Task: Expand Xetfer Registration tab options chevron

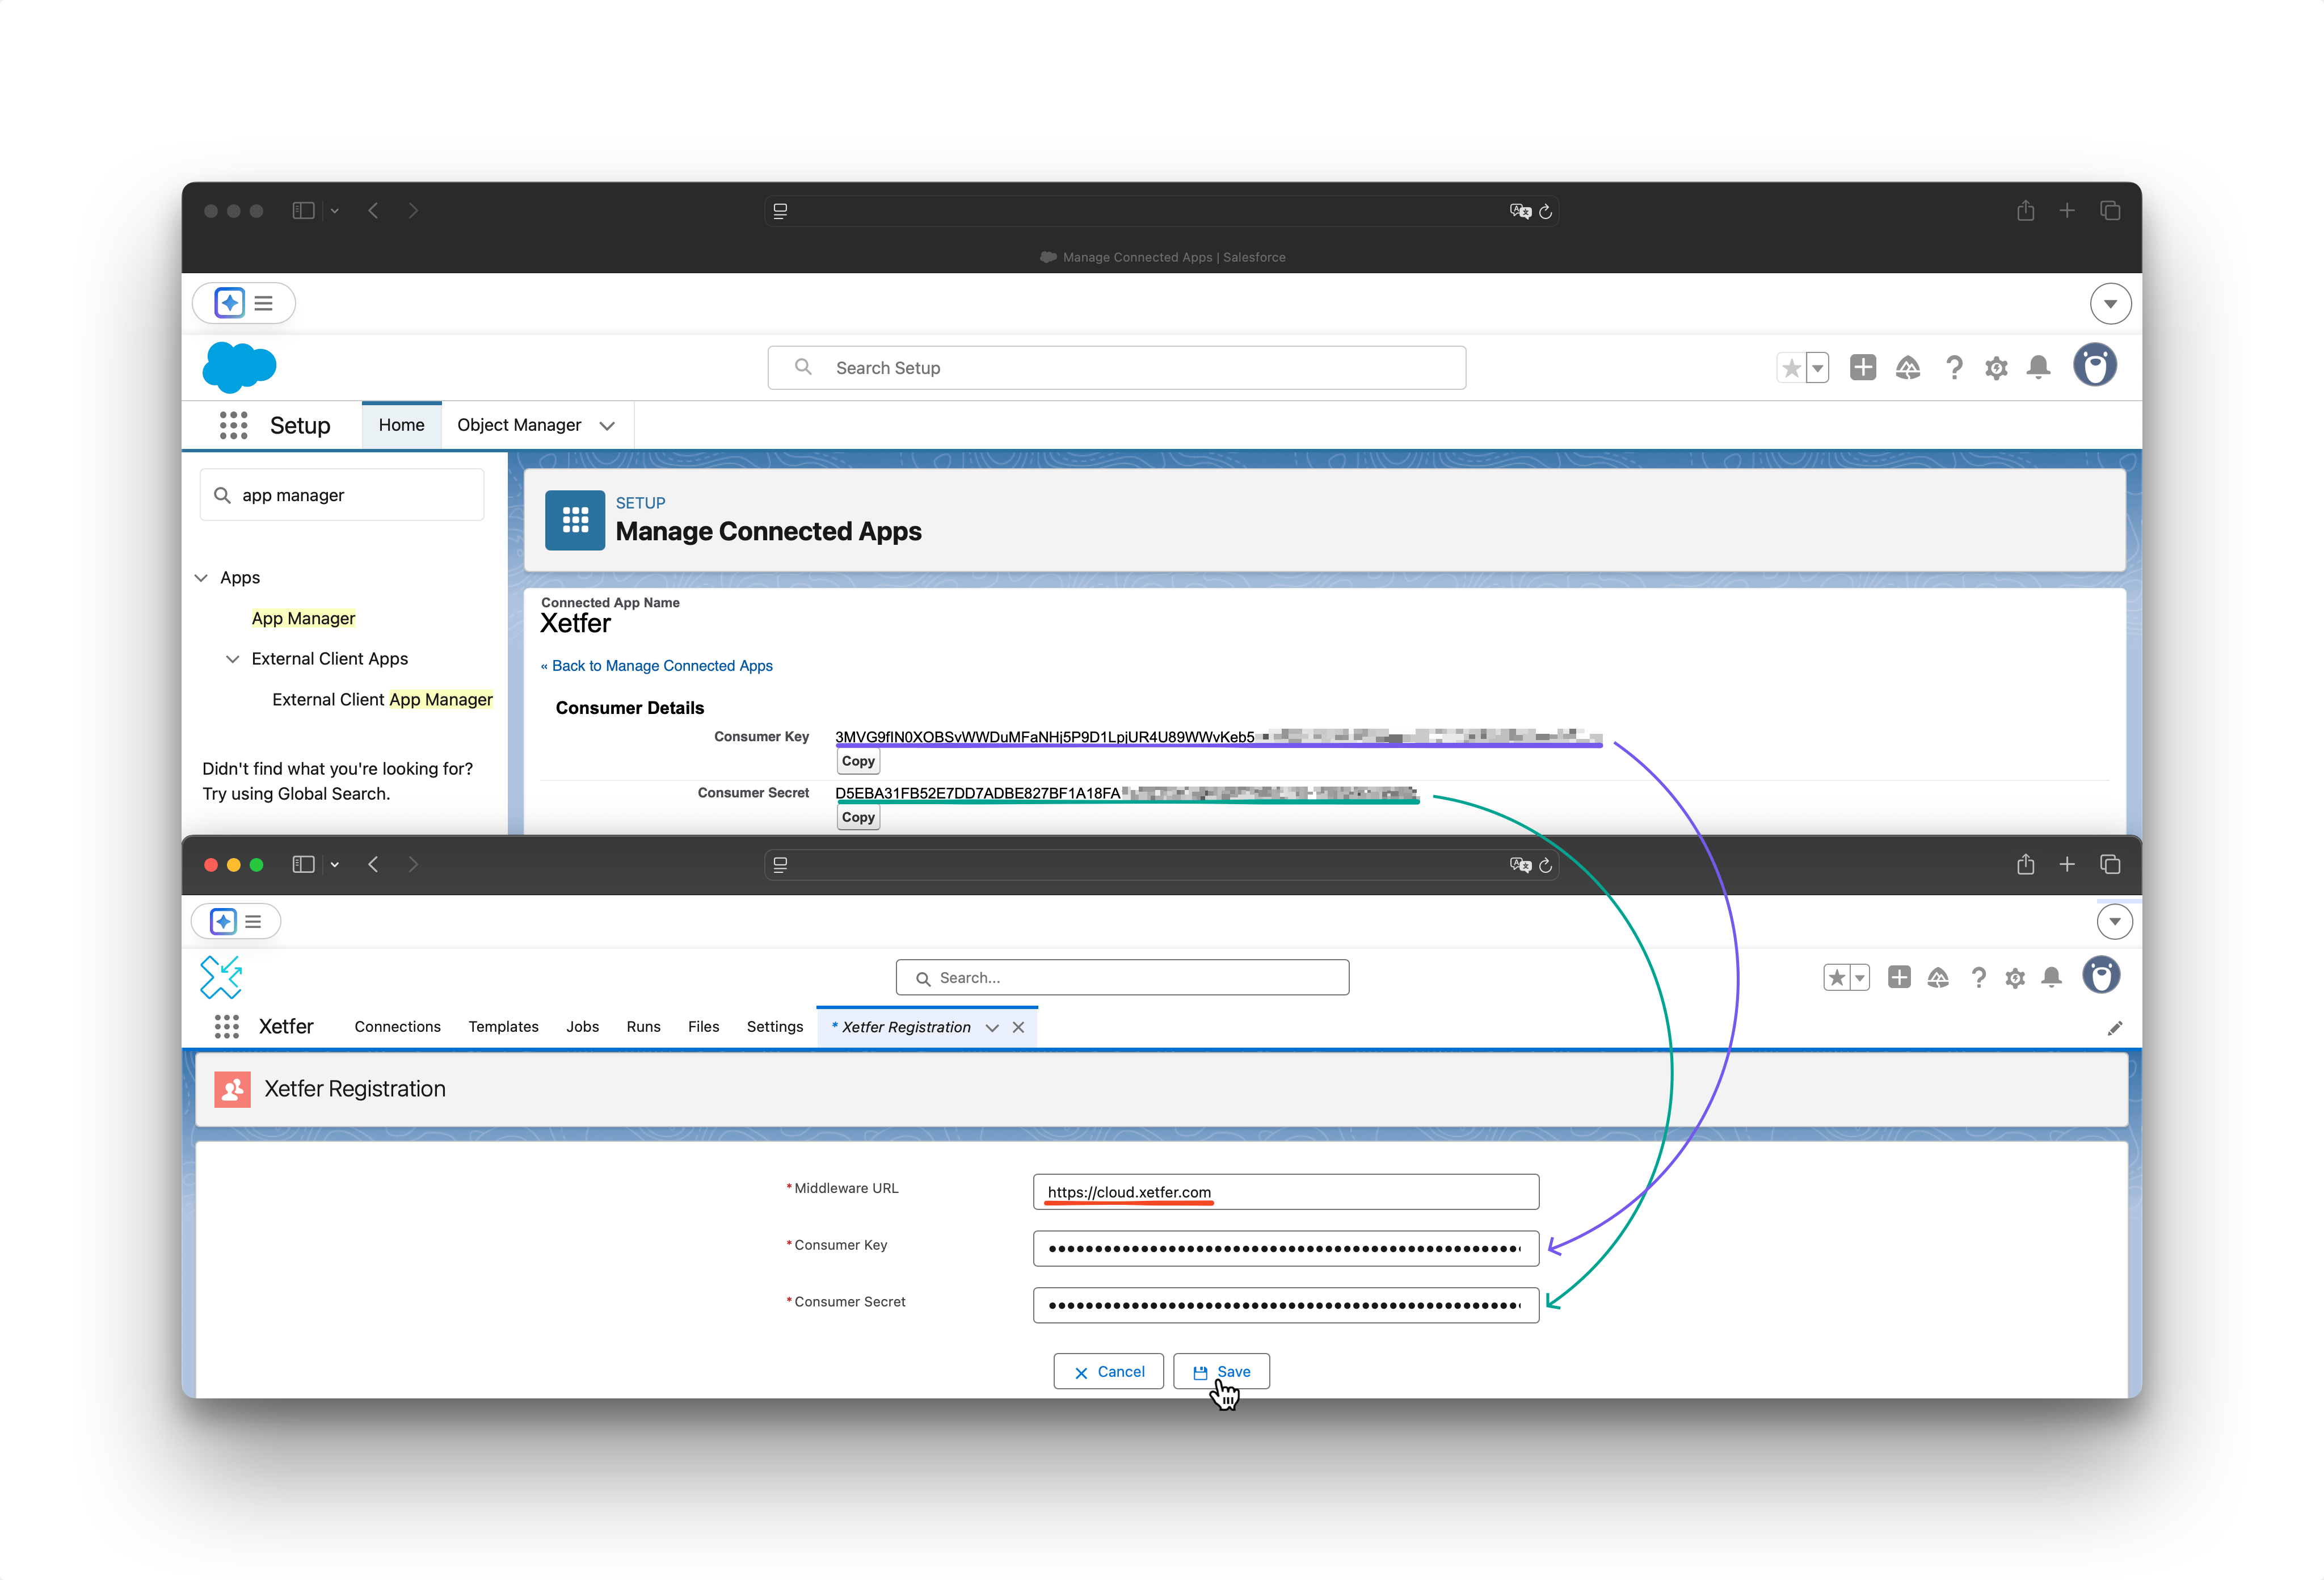Action: click(x=992, y=1028)
